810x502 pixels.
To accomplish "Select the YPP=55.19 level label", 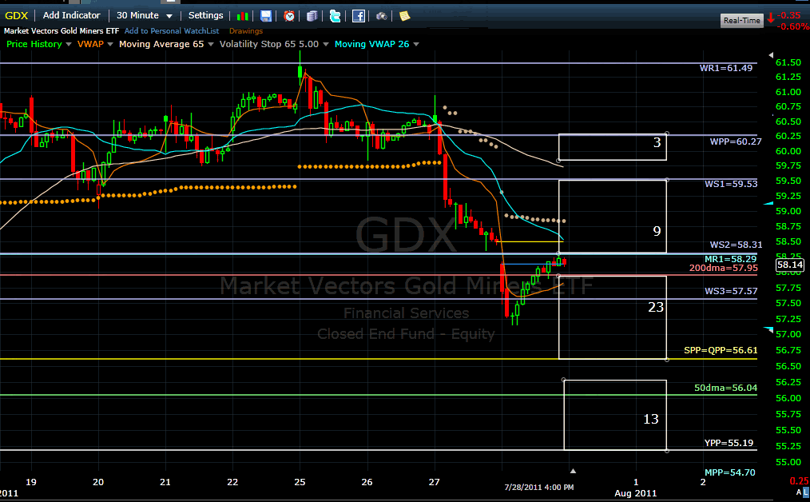I will (x=729, y=443).
